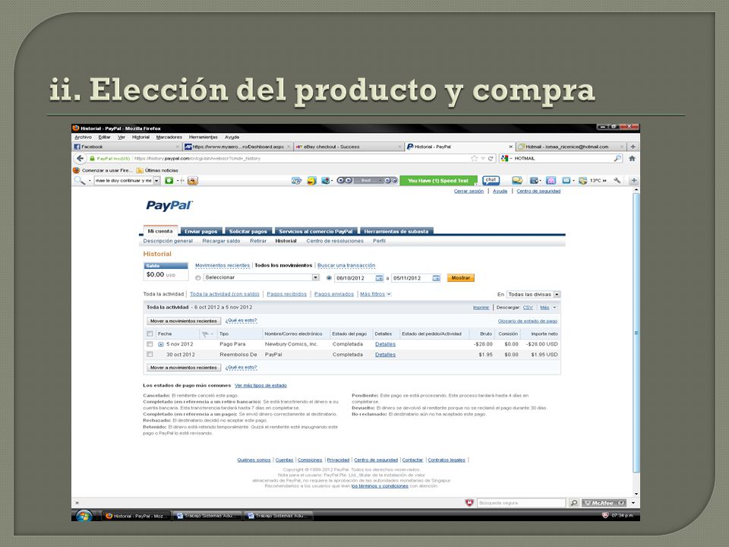
Task: Click the Firefox home icon
Action: point(632,158)
